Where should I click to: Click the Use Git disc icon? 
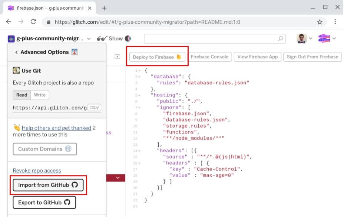pyautogui.click(x=16, y=71)
